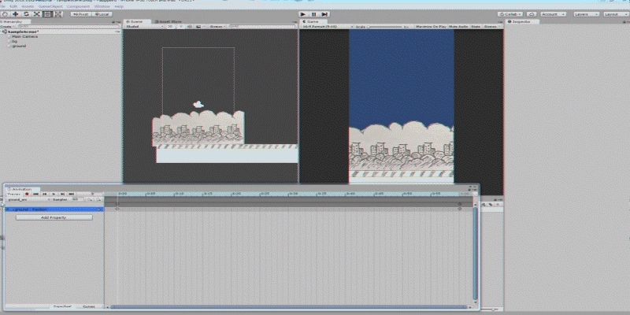Open the Window menu
The width and height of the screenshot is (630, 315).
(102, 7)
